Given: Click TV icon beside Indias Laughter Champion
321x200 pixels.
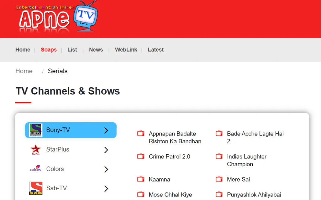Looking at the screenshot, I should 219,156.
